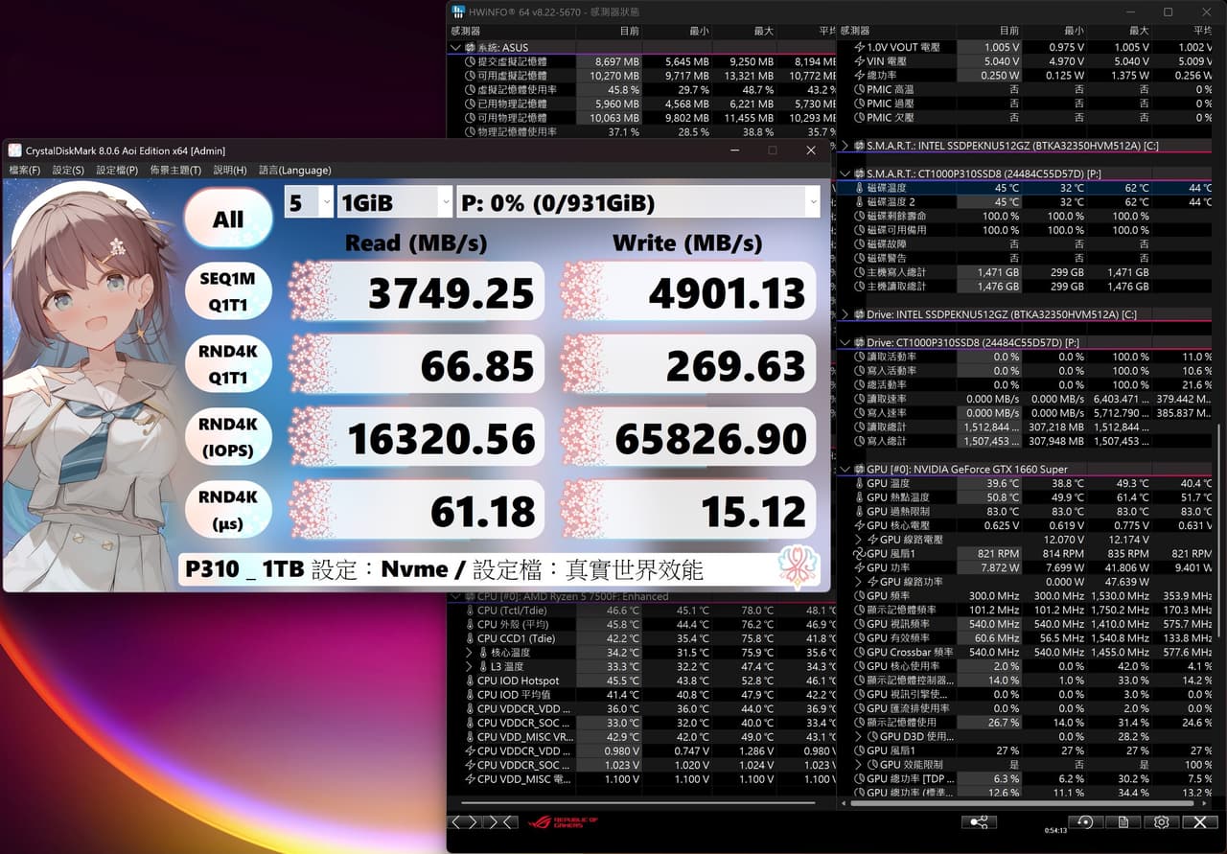Click the HWiNFO settings gear icon
The width and height of the screenshot is (1227, 854).
[1161, 822]
